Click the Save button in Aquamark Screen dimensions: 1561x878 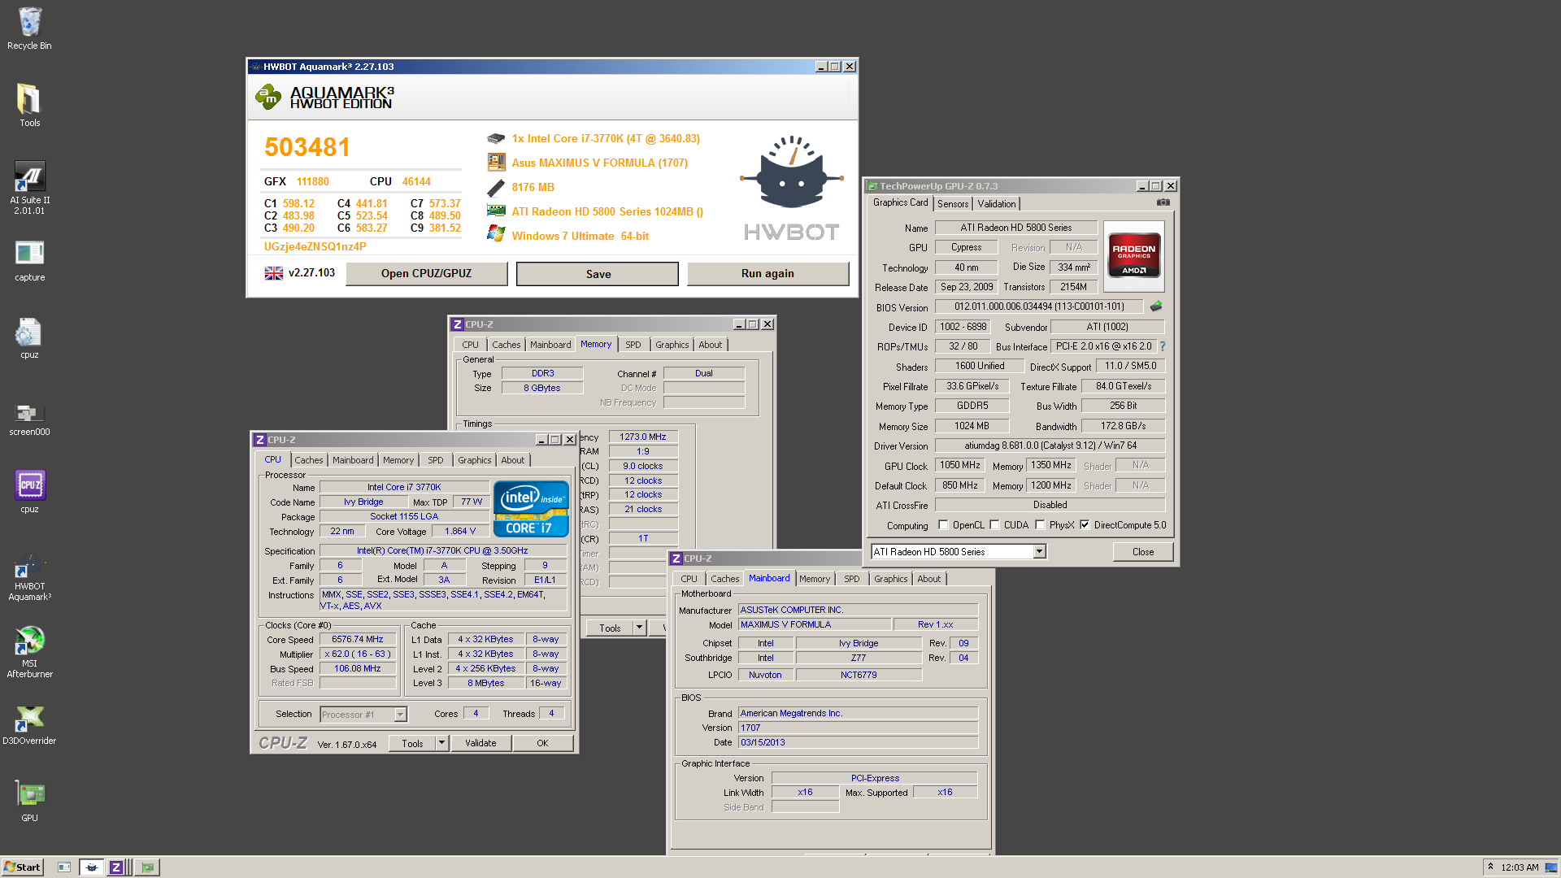598,274
